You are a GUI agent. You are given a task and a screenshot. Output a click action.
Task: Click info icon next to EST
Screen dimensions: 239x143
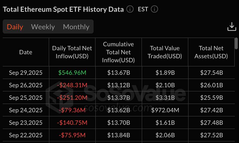point(154,9)
